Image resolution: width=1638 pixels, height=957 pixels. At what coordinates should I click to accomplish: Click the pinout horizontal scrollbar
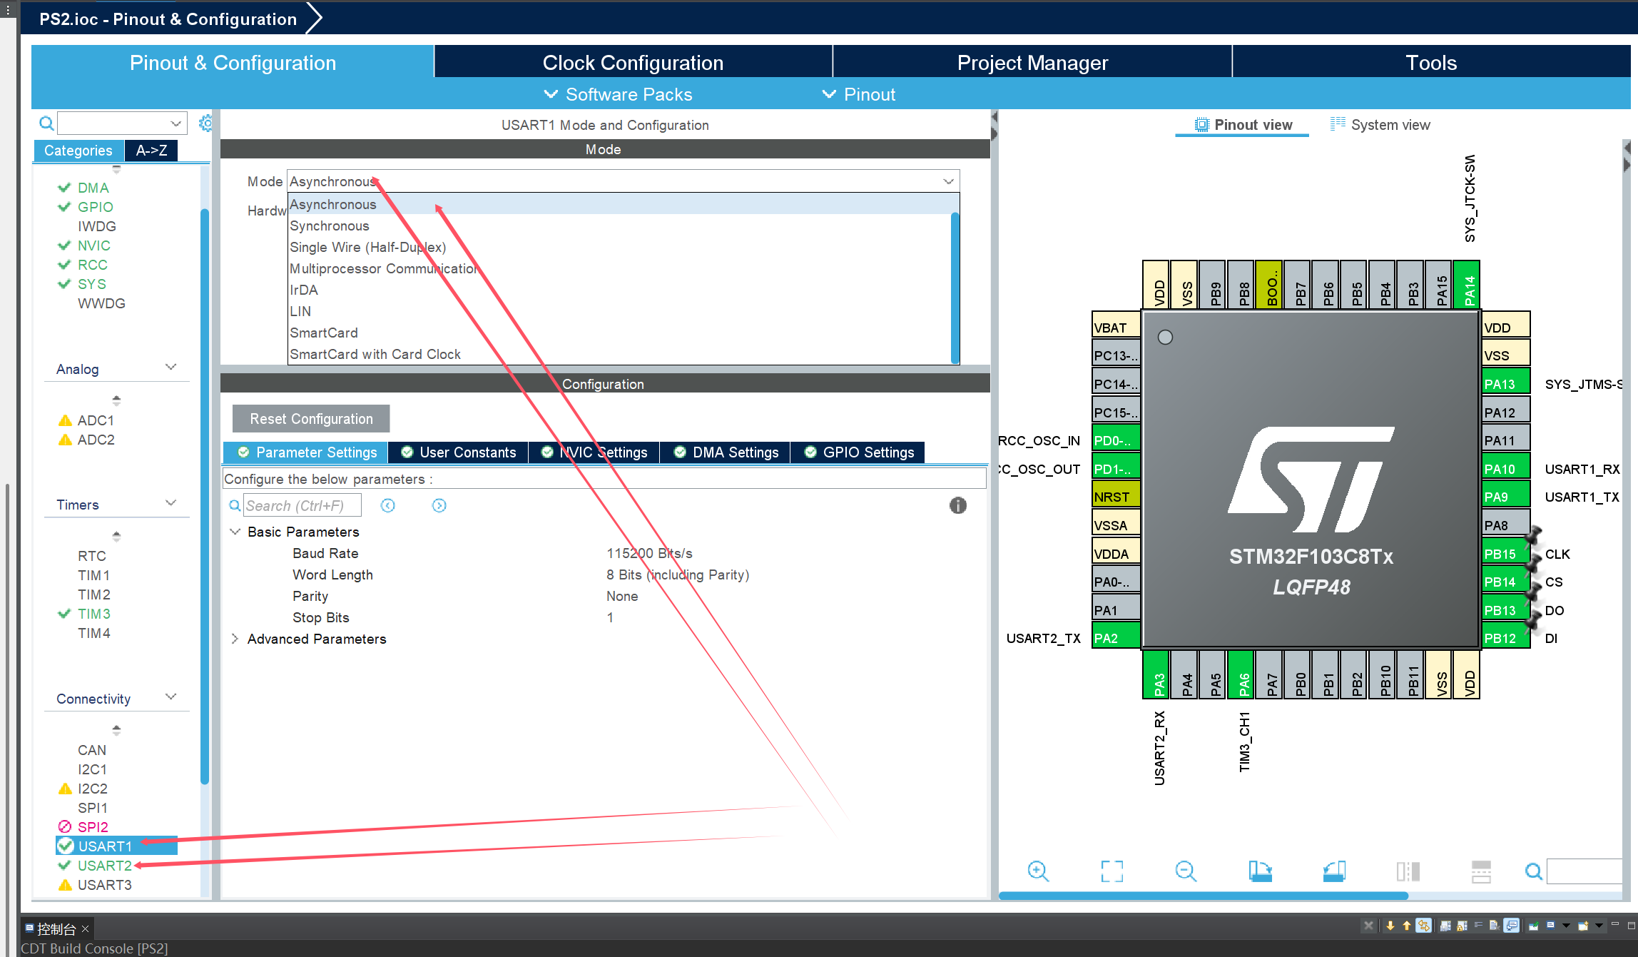click(x=1203, y=895)
